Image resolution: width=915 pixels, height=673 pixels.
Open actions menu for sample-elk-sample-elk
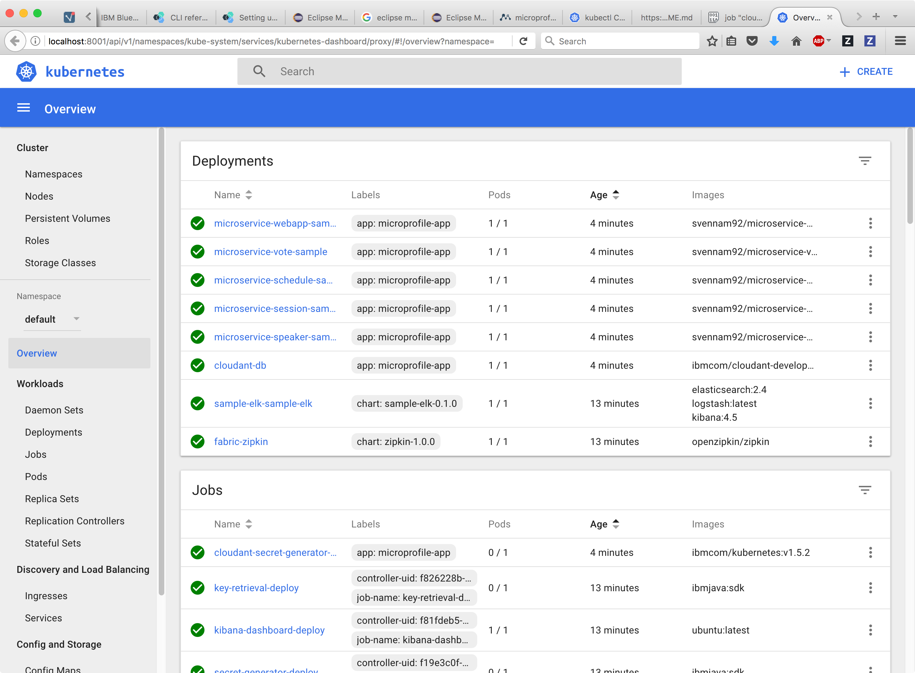pos(870,404)
